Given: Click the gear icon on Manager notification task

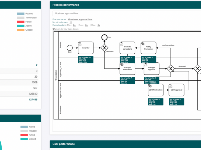Looking at the screenshot, I should [122, 65].
